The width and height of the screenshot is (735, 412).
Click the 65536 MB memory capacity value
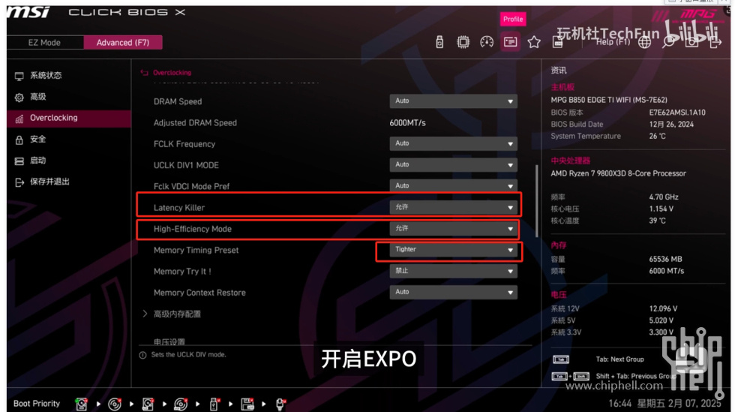click(665, 259)
